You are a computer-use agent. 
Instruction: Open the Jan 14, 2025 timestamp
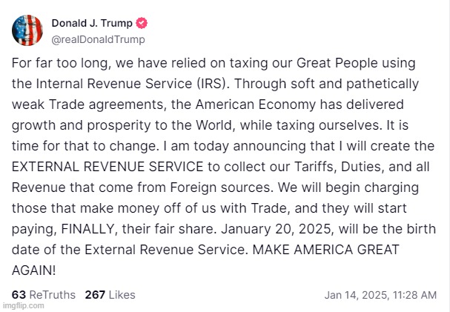coord(380,295)
